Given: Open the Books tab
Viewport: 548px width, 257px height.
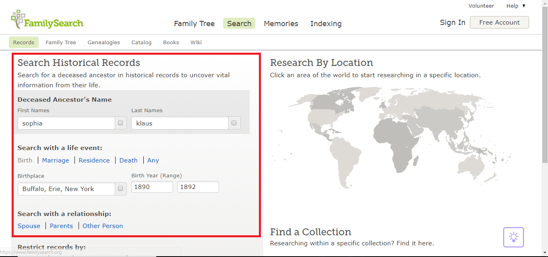Looking at the screenshot, I should click(171, 42).
